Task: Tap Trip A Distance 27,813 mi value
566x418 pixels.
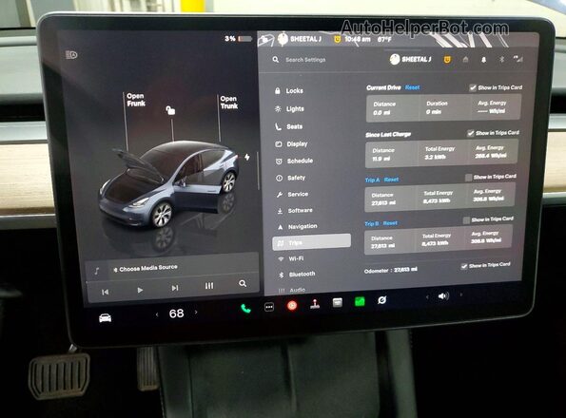Action: click(x=383, y=203)
